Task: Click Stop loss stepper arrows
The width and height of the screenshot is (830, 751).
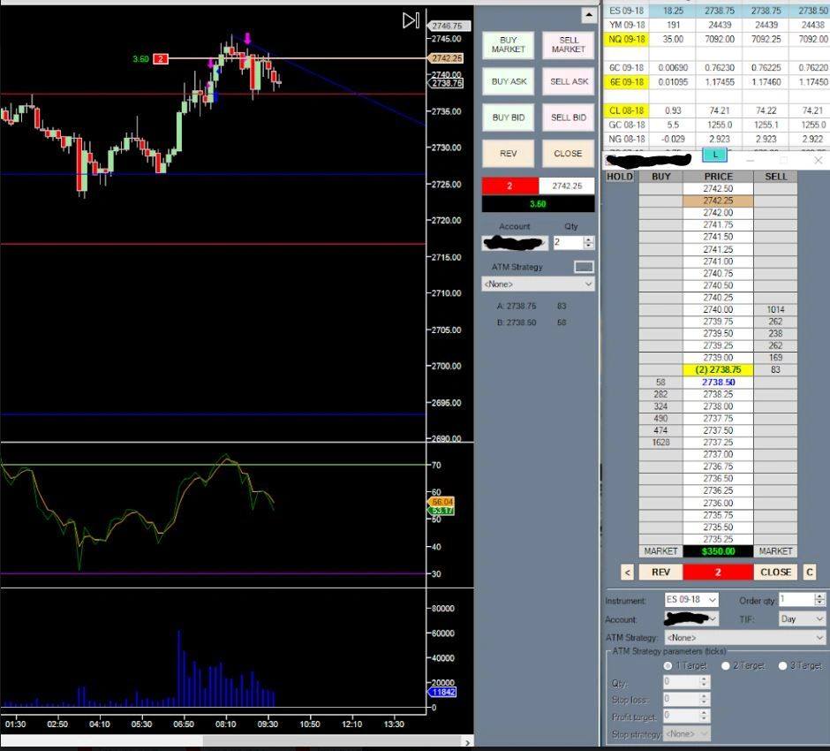Action: [704, 699]
